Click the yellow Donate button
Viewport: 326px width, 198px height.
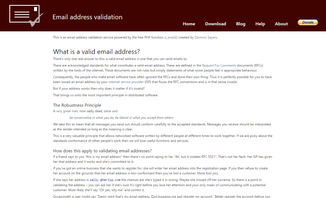point(308,23)
